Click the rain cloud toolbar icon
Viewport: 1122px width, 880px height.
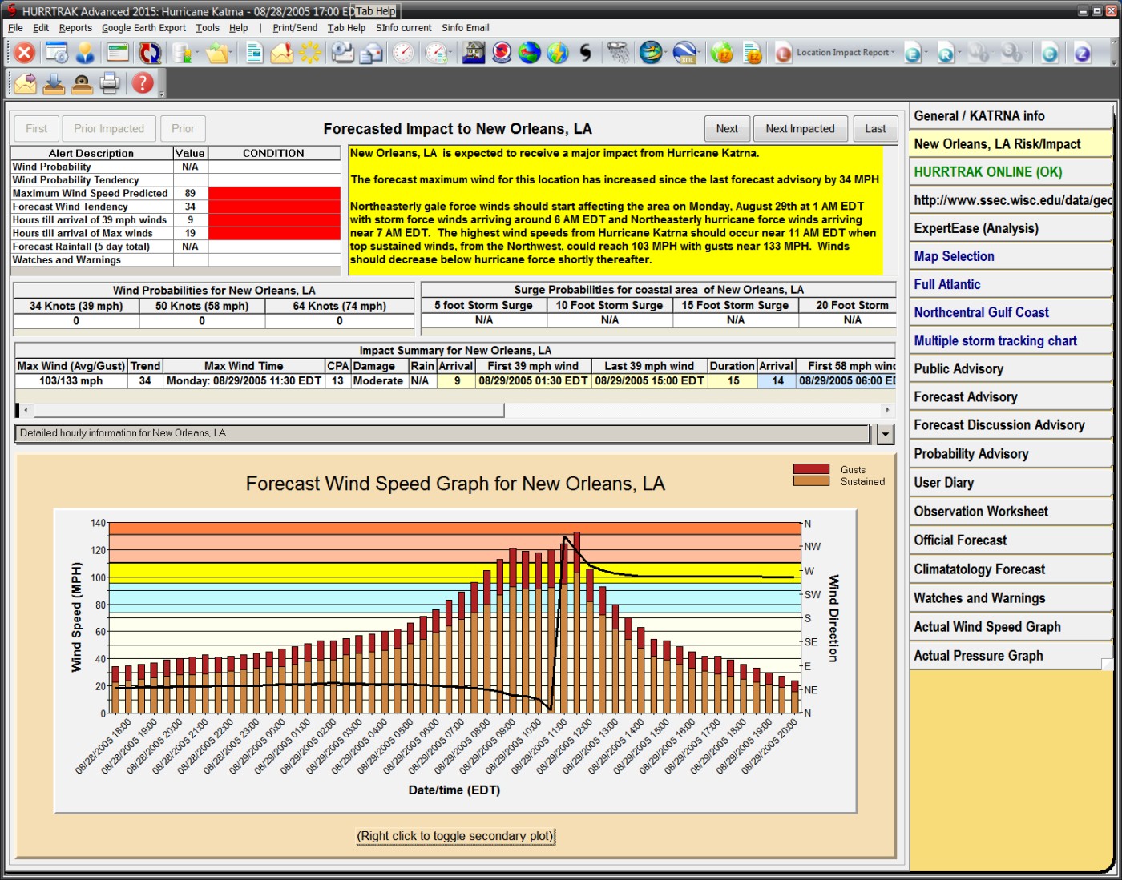pyautogui.click(x=618, y=53)
